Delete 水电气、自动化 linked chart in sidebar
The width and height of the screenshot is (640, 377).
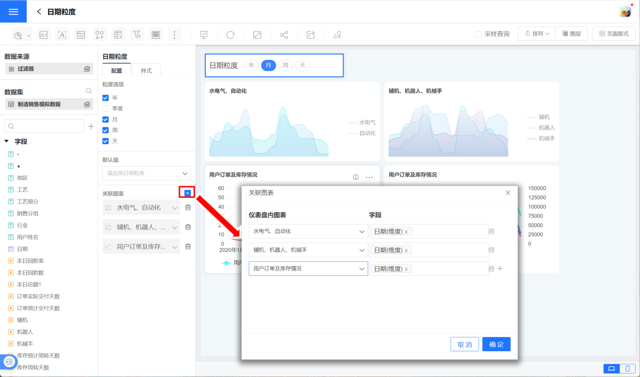(x=188, y=208)
